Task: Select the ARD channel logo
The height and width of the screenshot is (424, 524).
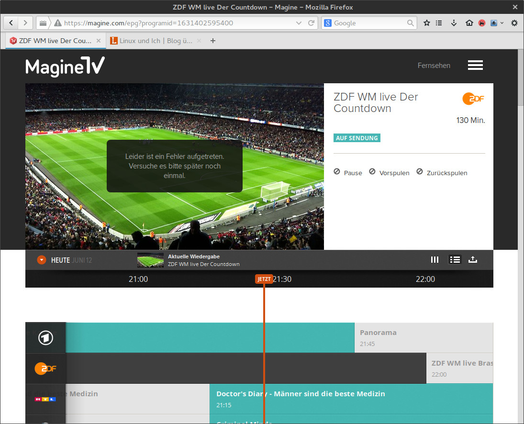Action: (x=45, y=338)
